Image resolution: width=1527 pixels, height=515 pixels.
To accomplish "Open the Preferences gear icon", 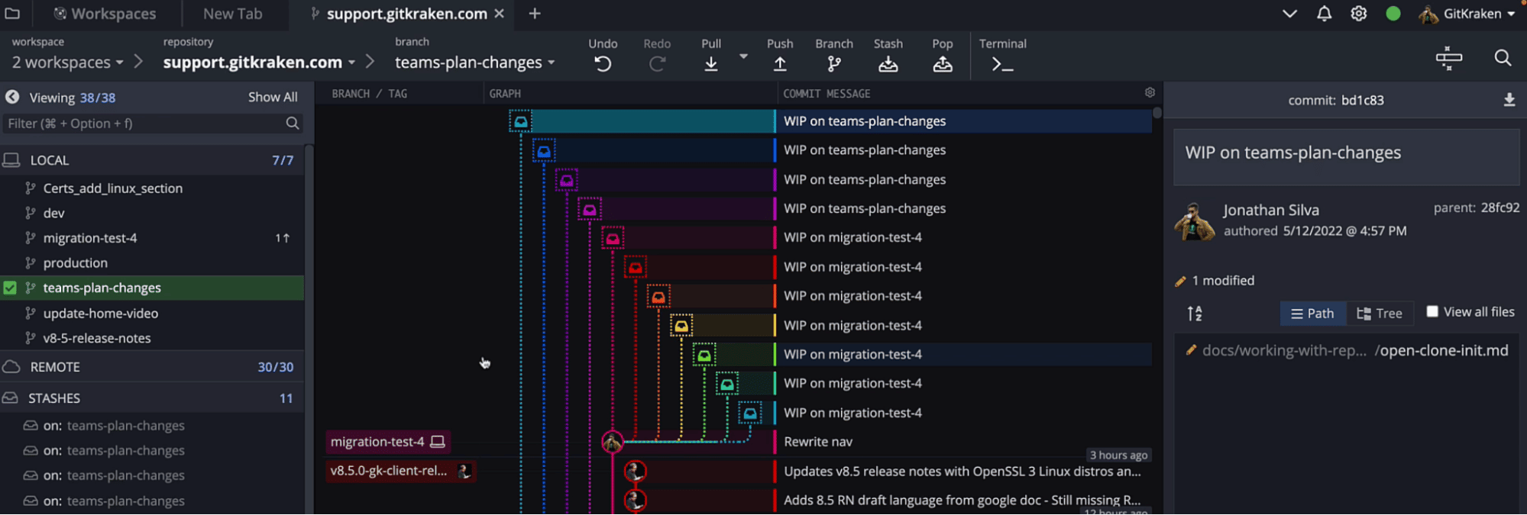I will point(1358,14).
